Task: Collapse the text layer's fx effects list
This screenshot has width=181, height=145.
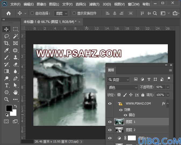Action: (168, 103)
